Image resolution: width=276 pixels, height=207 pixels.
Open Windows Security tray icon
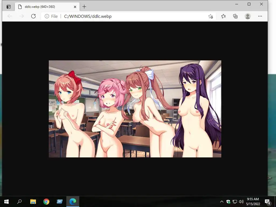[x=228, y=202]
